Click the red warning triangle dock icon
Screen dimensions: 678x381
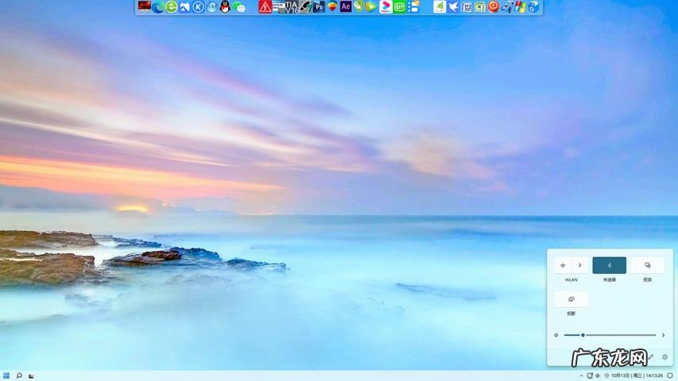(265, 7)
